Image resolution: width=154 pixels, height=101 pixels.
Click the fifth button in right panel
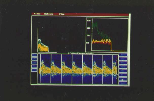point(123,71)
